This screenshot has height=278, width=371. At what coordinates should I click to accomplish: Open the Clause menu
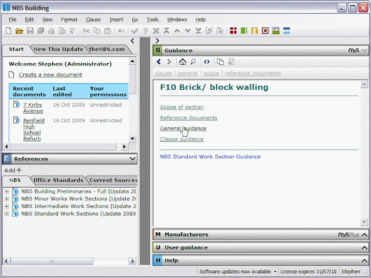[x=93, y=20]
